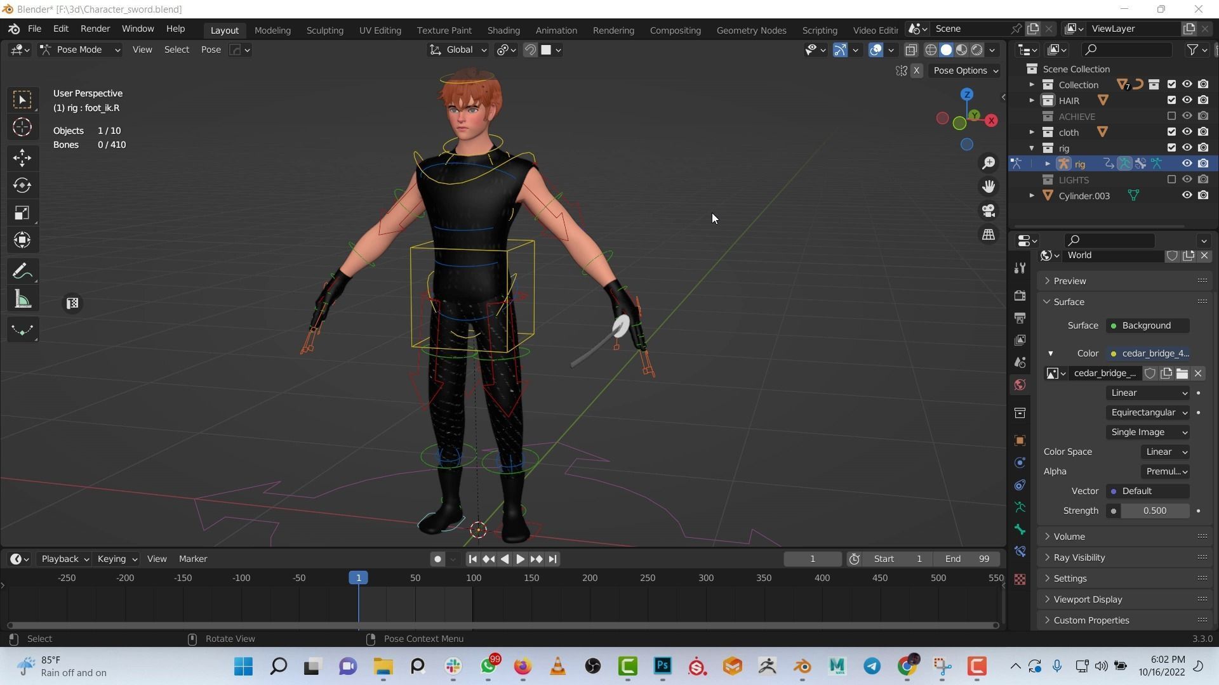Jump to the timeline end frame
This screenshot has width=1219, height=685.
(x=552, y=559)
